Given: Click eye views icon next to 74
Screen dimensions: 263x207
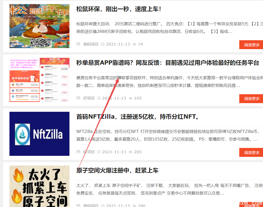Looking at the screenshot, I should point(134,44).
